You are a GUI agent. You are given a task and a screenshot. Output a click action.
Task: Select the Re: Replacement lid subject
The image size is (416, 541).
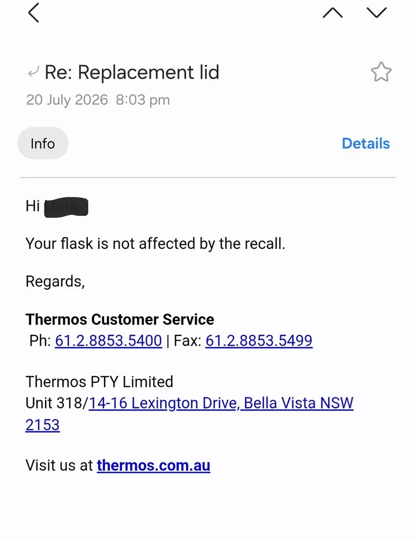[132, 72]
